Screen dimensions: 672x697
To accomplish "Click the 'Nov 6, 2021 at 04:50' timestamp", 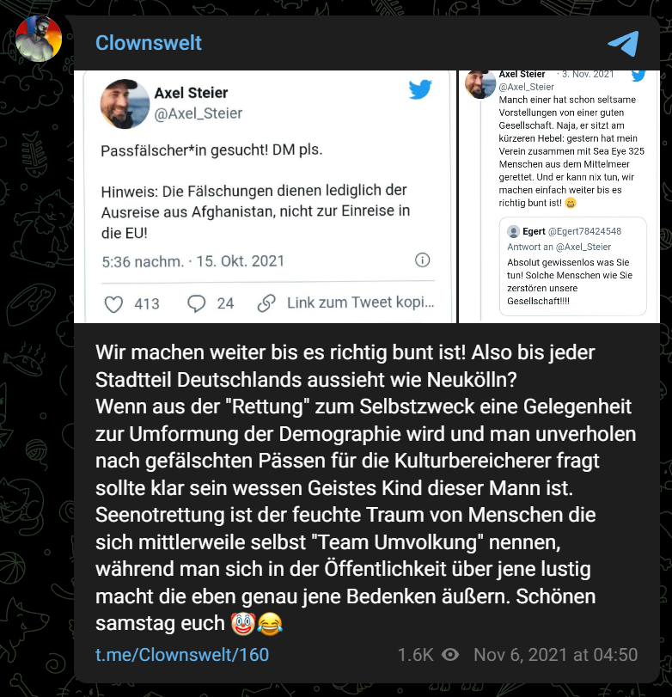I will (555, 655).
